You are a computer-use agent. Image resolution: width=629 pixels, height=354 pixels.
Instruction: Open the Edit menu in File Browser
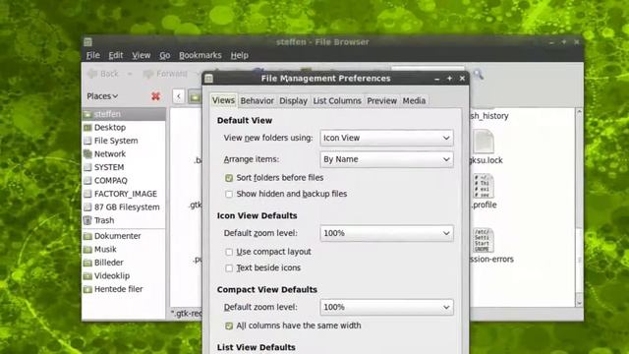116,55
